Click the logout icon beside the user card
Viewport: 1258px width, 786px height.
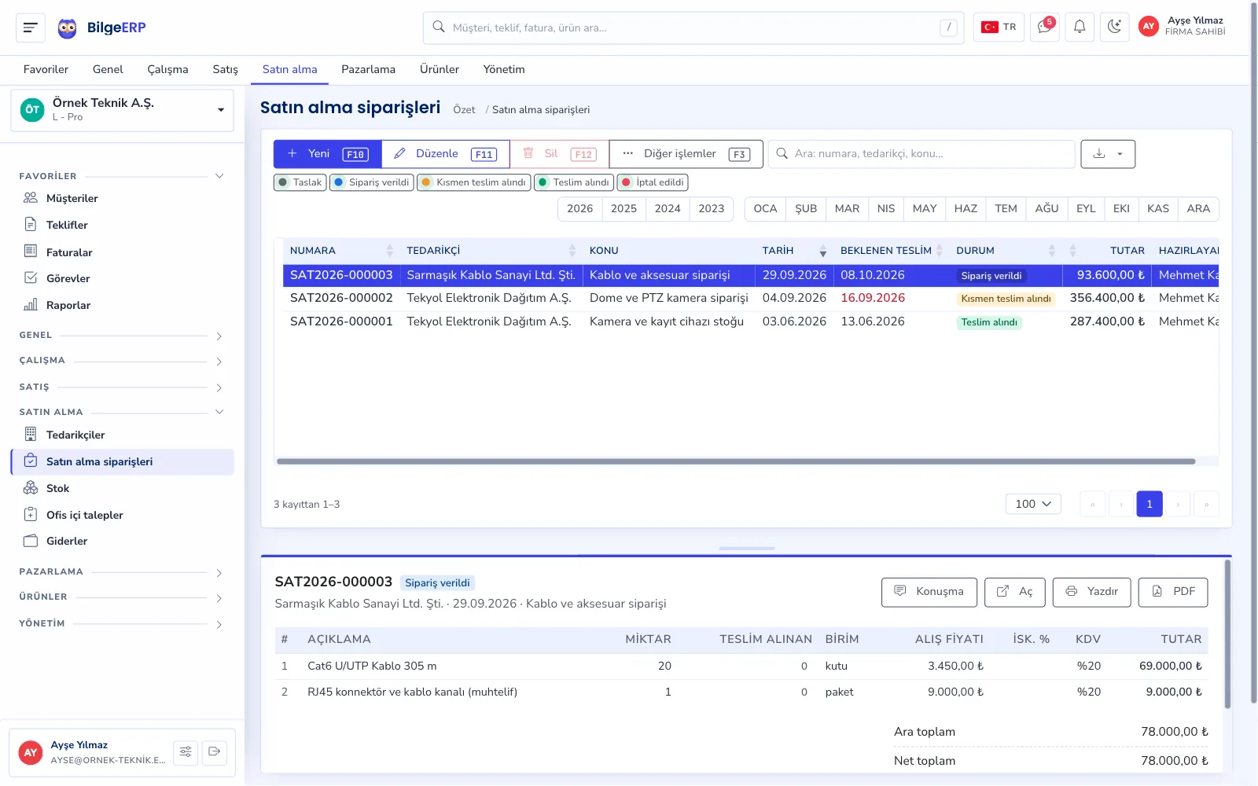click(x=215, y=752)
